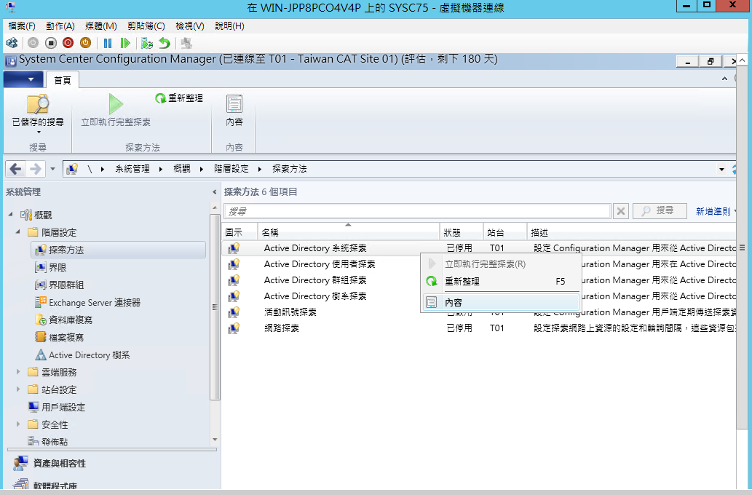Minimize the ribbon with the chevron
The height and width of the screenshot is (495, 752).
point(724,79)
